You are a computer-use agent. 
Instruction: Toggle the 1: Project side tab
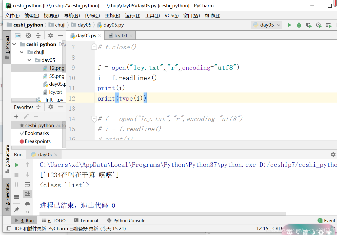(7, 47)
